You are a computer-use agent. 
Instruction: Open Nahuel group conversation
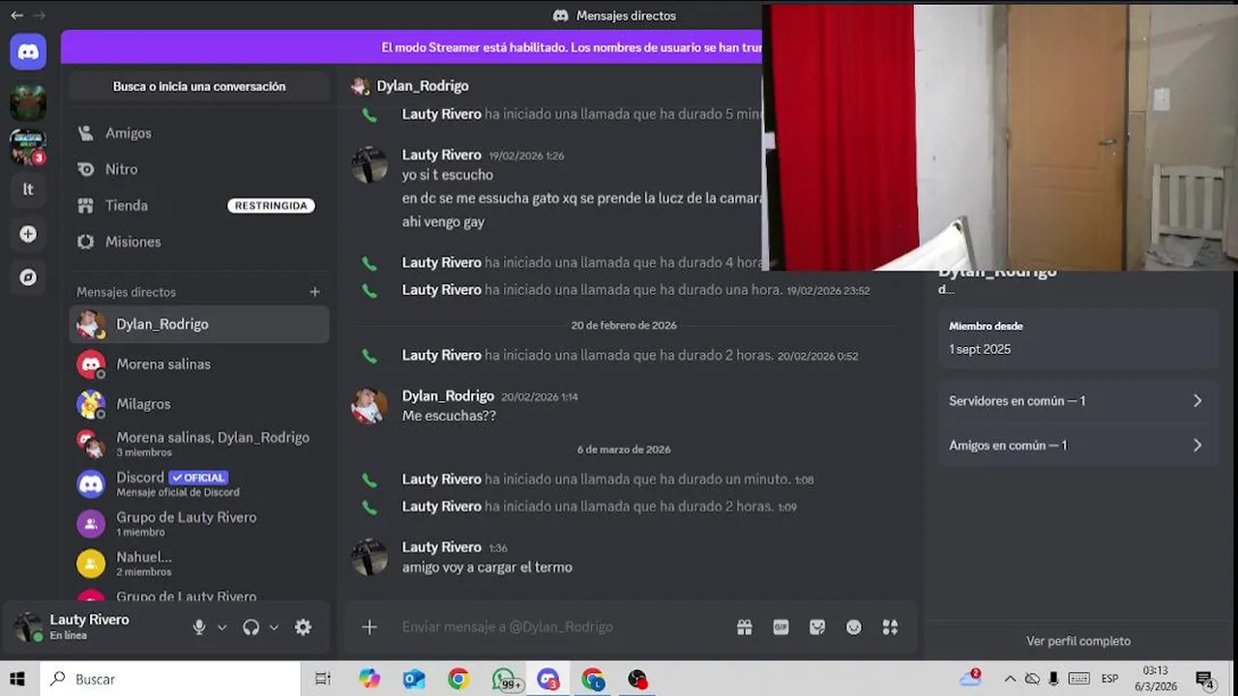pyautogui.click(x=199, y=563)
